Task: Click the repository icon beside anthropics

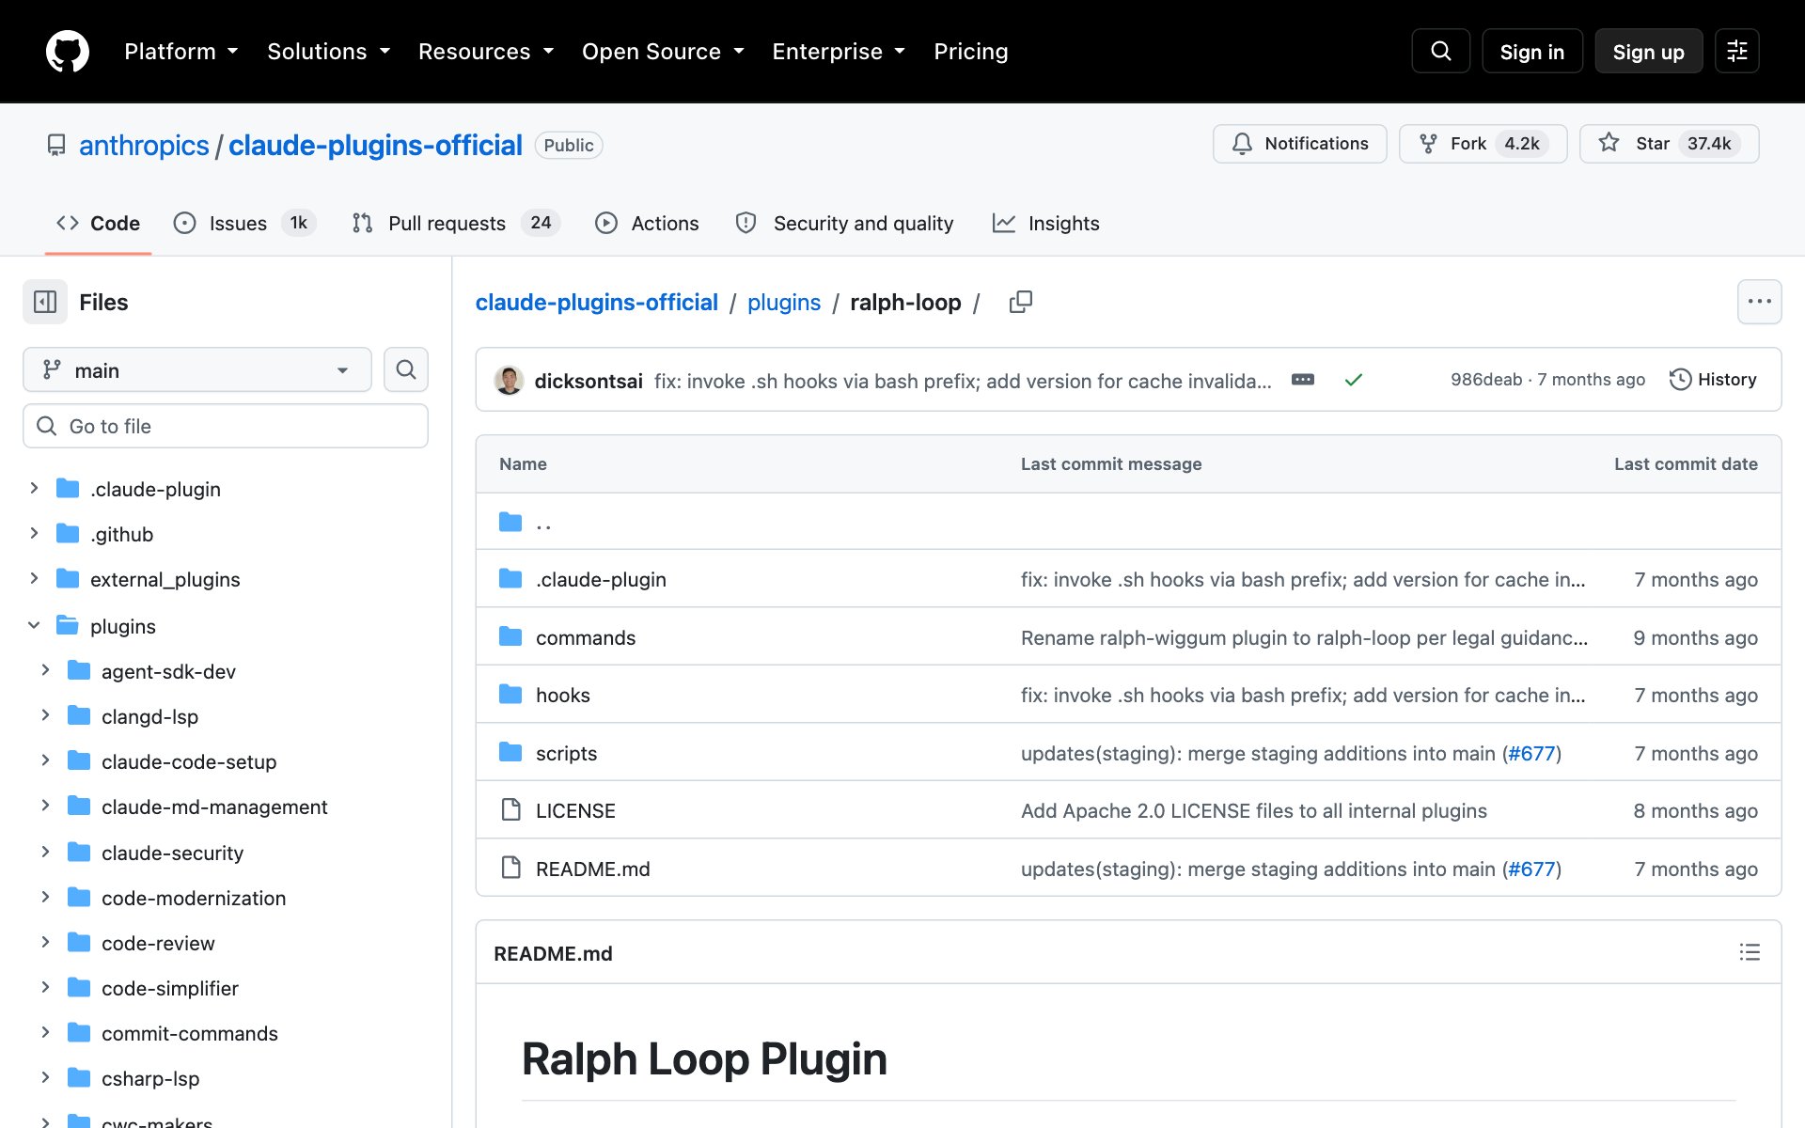Action: (56, 145)
